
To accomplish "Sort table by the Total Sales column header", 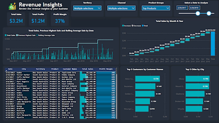I will [x=88, y=69].
